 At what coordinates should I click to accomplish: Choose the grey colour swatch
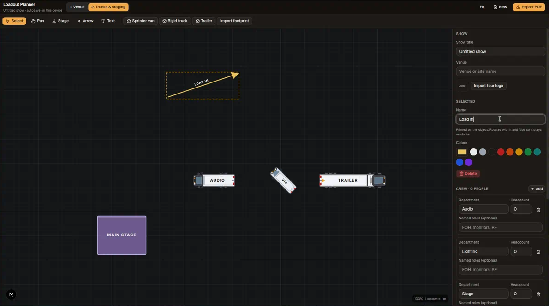[483, 152]
